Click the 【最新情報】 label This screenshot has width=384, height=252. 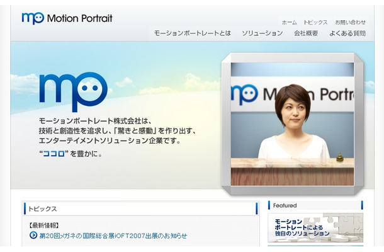[44, 226]
